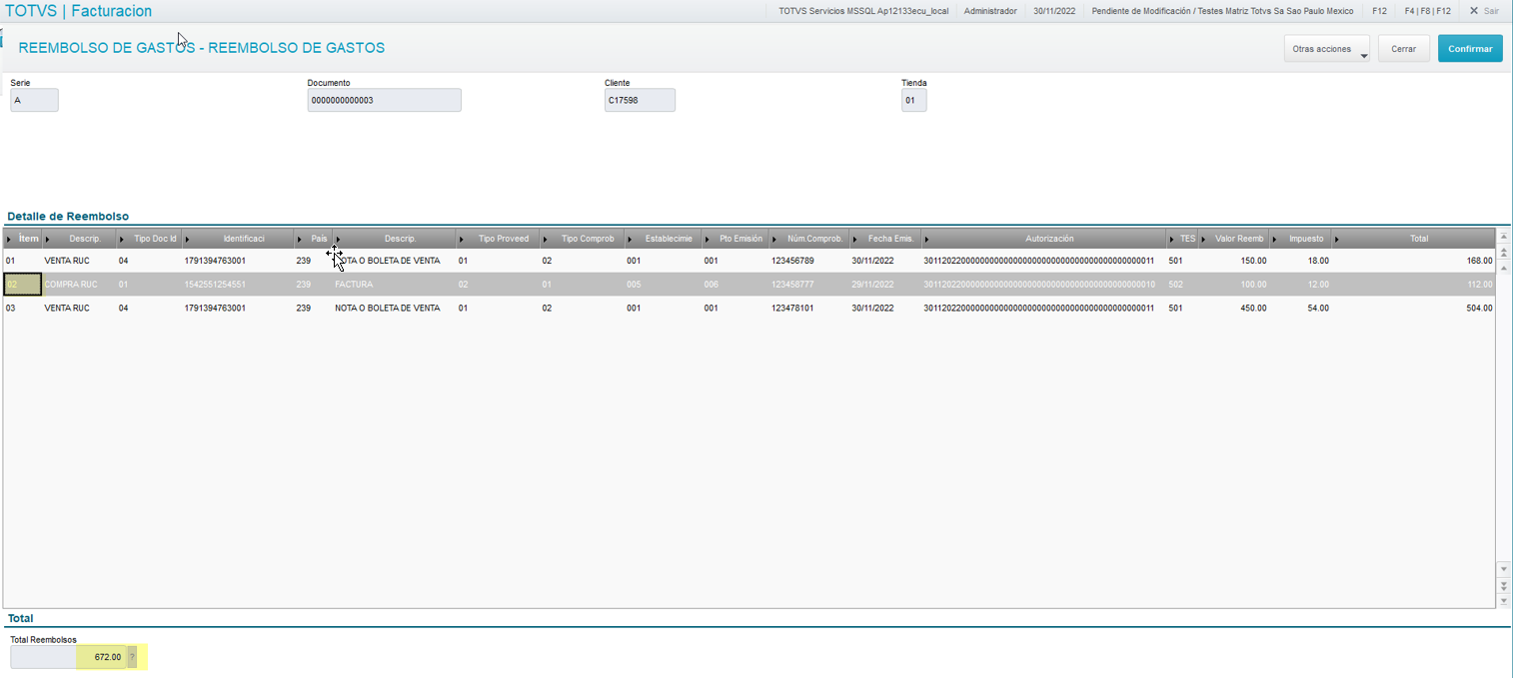Click the Total column header label
This screenshot has height=678, width=1513.
click(x=1419, y=239)
